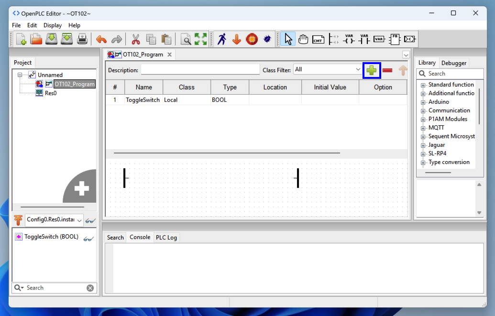Open the File menu
The image size is (495, 316).
16,25
